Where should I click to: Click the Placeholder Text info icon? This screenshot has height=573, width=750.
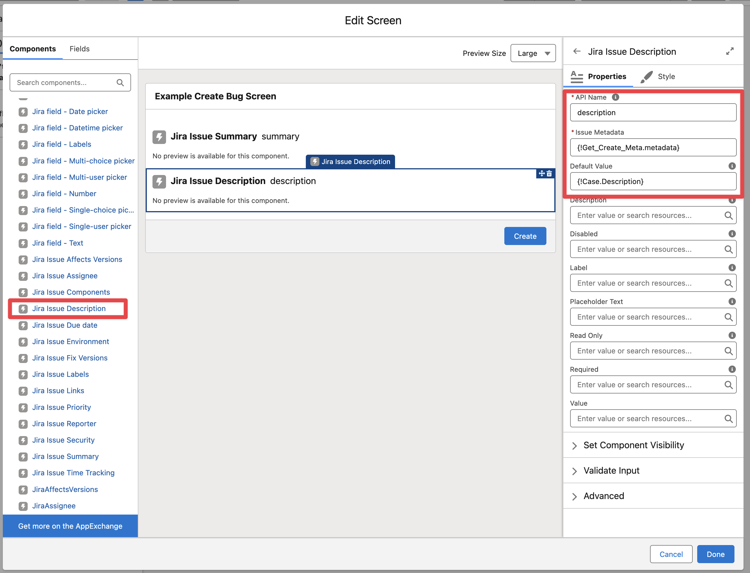pyautogui.click(x=732, y=301)
